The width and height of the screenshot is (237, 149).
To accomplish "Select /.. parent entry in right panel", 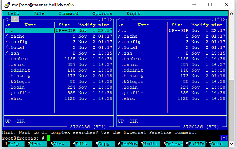I will click(x=172, y=30).
